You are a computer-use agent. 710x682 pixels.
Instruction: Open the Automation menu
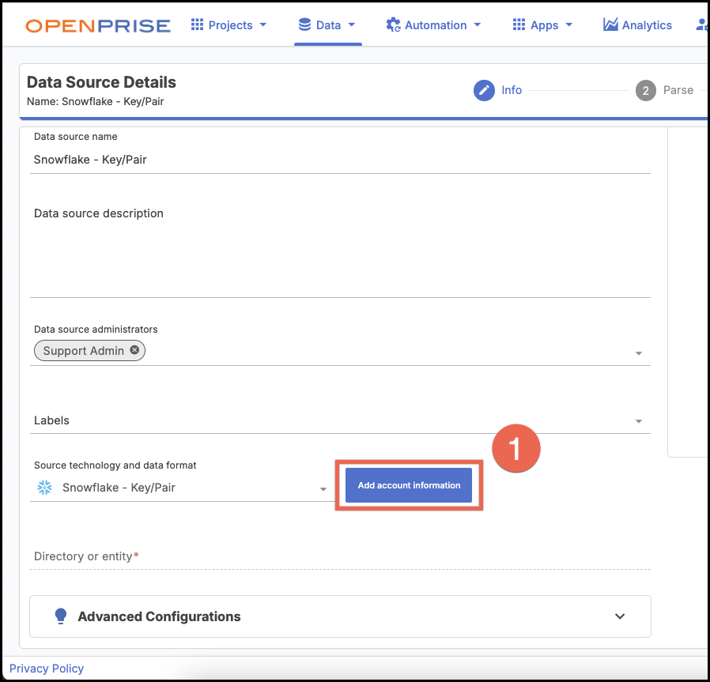(x=433, y=24)
